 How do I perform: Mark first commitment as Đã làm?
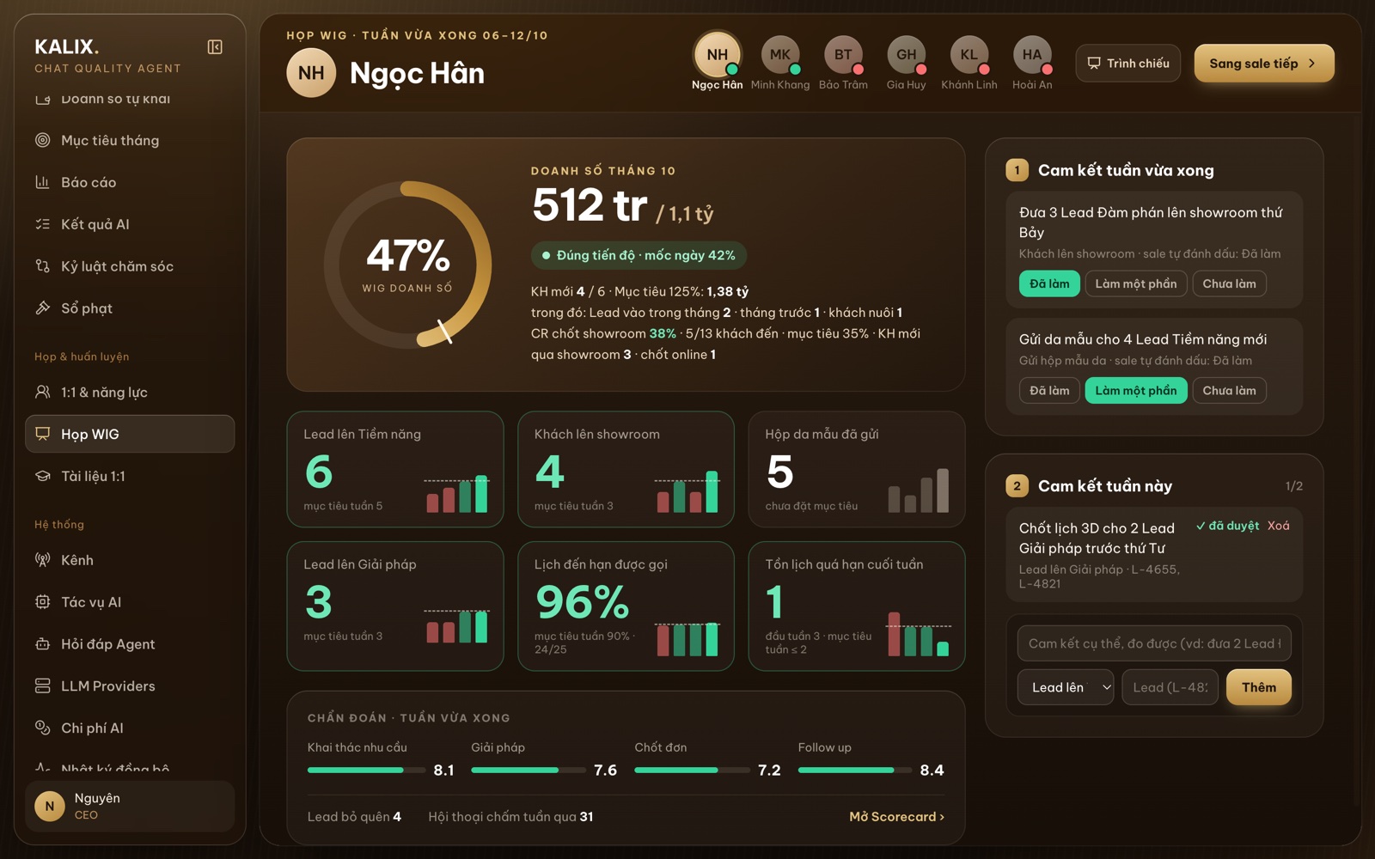coord(1049,283)
